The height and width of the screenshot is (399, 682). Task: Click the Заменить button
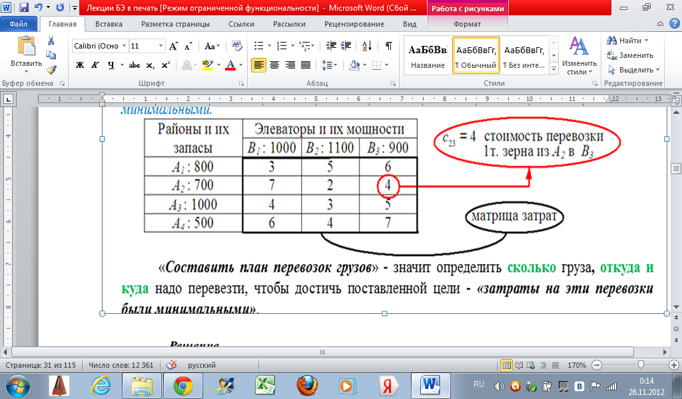pos(631,55)
